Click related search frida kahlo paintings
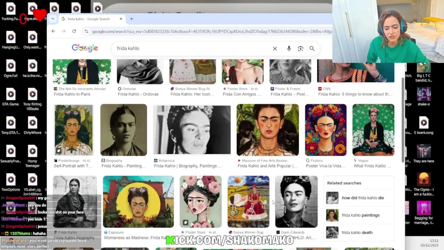This screenshot has height=250, width=444. pos(359,215)
